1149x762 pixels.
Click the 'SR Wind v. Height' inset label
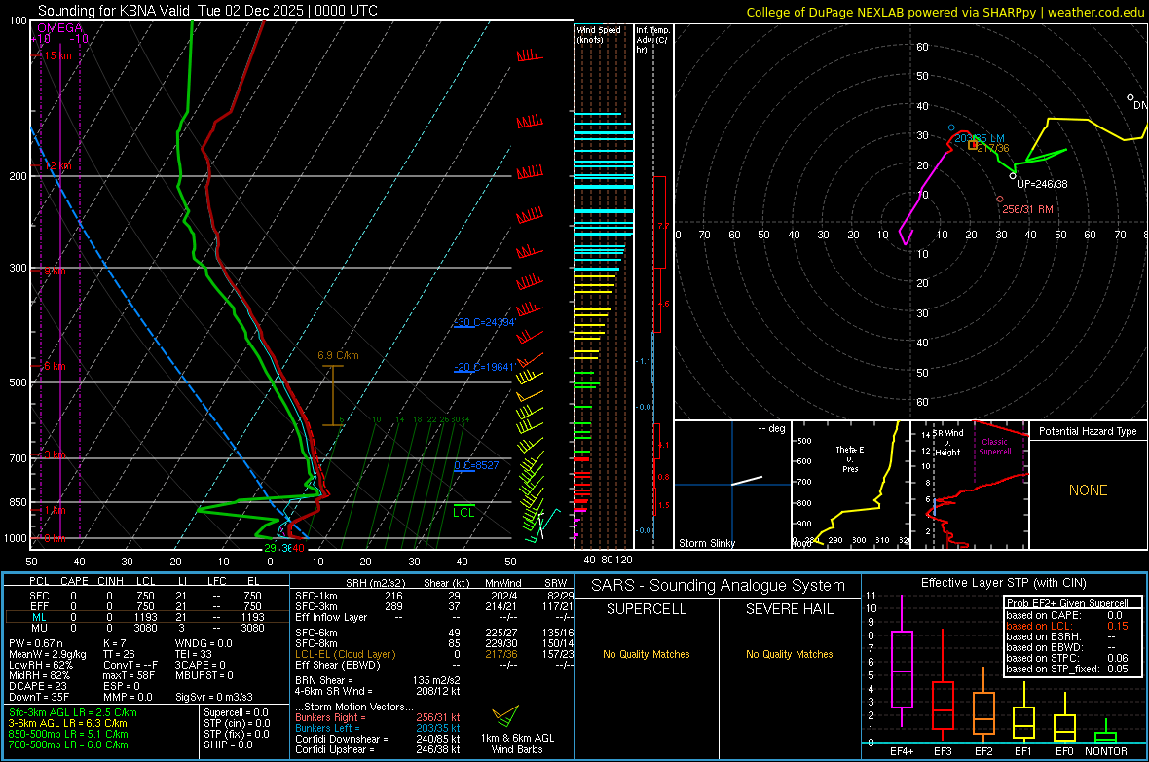coord(947,443)
